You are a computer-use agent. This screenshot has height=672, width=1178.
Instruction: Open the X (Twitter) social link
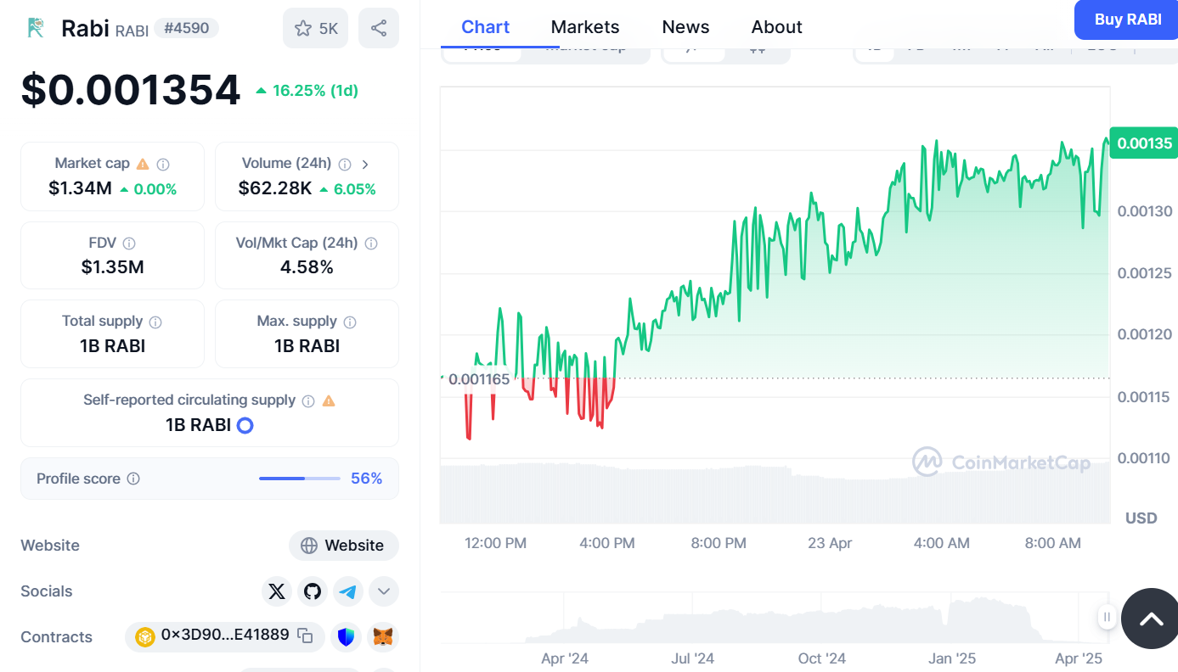point(277,591)
